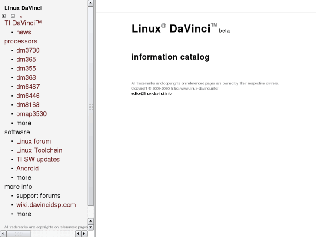Open the Linux forum link
This screenshot has height=237, width=316.
tap(33, 141)
